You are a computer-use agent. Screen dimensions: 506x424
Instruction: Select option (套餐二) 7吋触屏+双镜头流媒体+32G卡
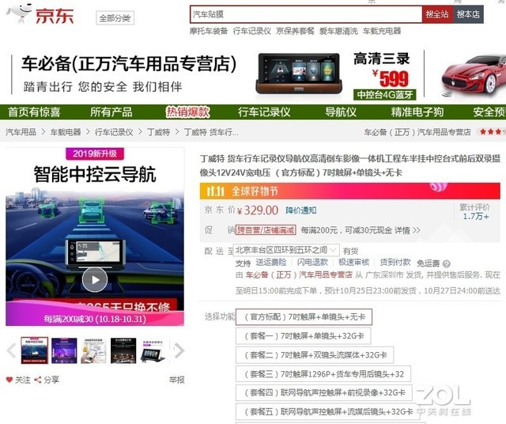pos(315,355)
